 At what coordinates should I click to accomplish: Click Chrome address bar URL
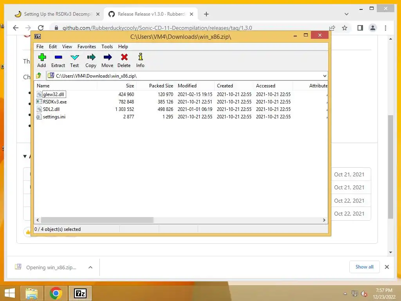157,28
